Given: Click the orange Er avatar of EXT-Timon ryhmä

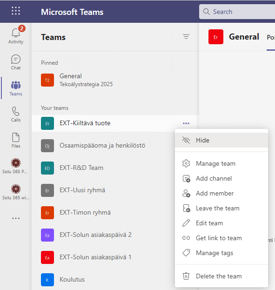Looking at the screenshot, I should tap(47, 213).
